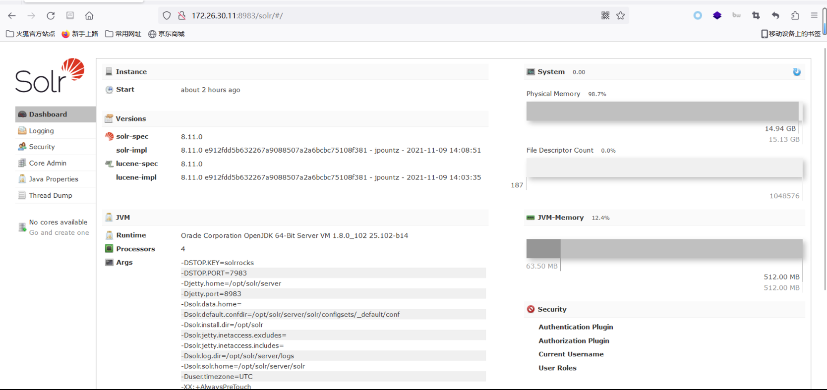Click the clock icon beside Start

[x=109, y=90]
